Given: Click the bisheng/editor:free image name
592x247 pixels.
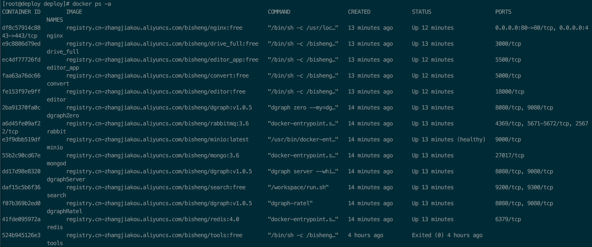Looking at the screenshot, I should click(x=156, y=92).
